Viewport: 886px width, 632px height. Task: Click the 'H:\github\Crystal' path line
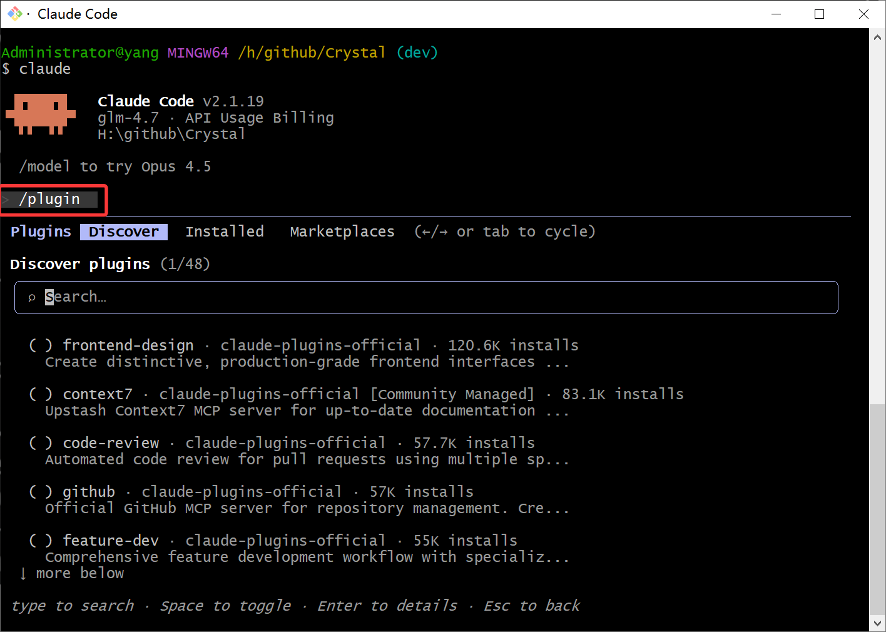[171, 134]
